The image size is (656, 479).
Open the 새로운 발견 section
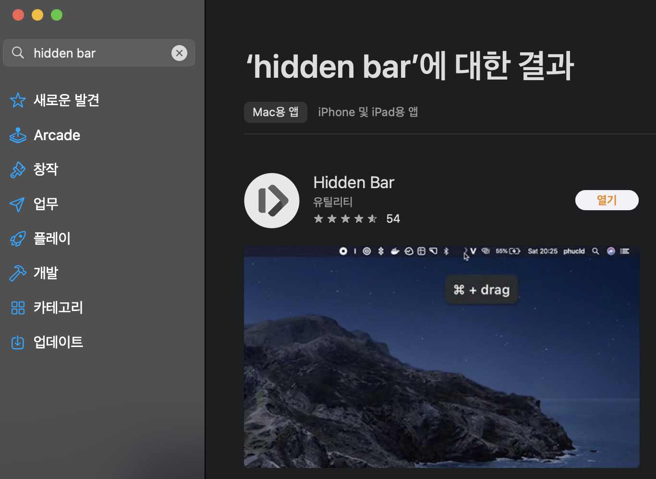(66, 100)
